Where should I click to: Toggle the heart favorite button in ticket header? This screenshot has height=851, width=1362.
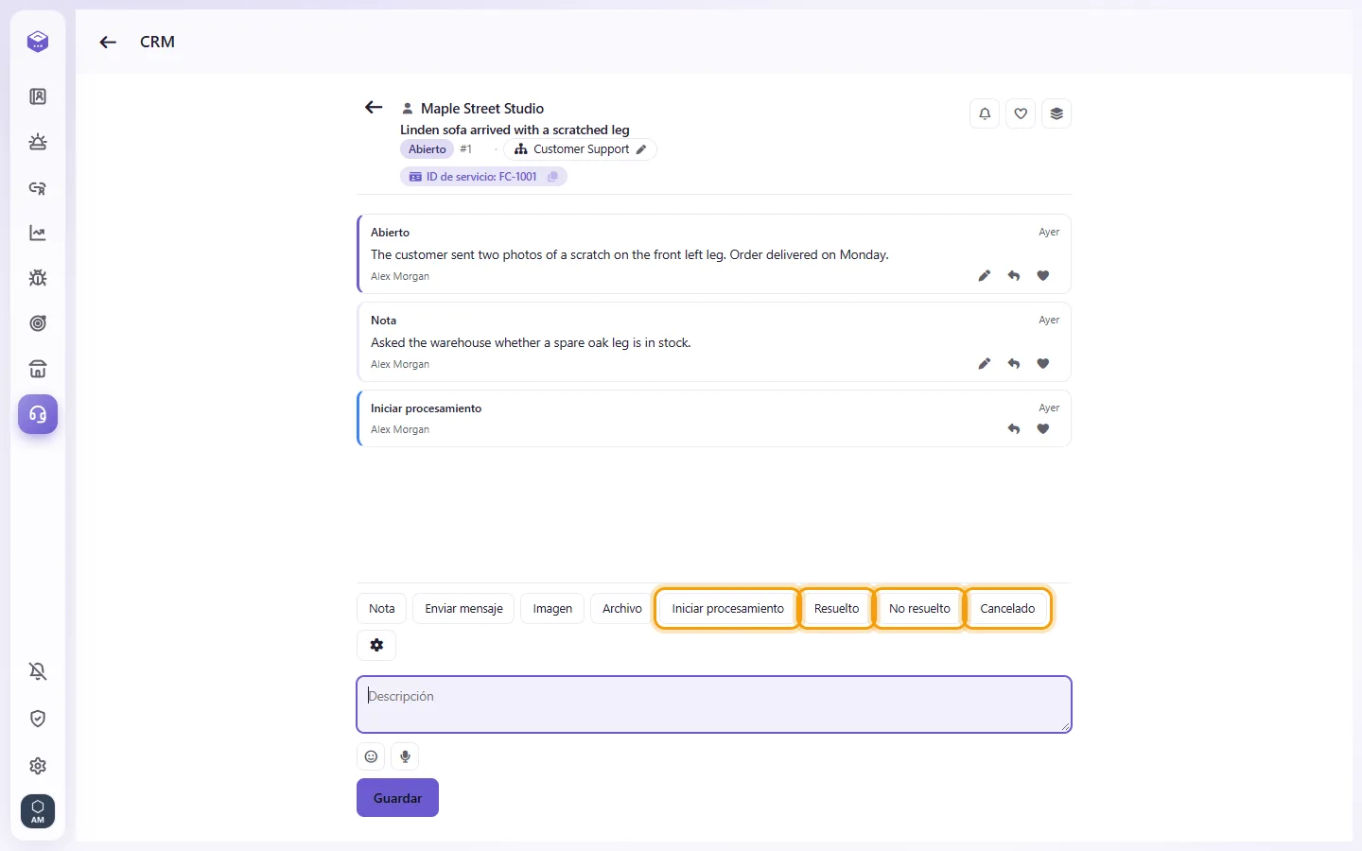click(1021, 113)
